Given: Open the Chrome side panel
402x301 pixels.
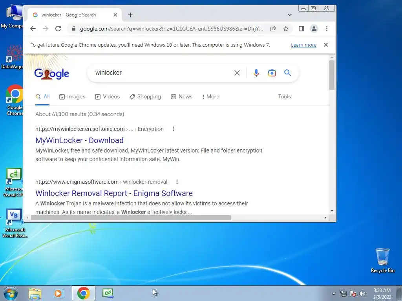Looking at the screenshot, I should 301,29.
